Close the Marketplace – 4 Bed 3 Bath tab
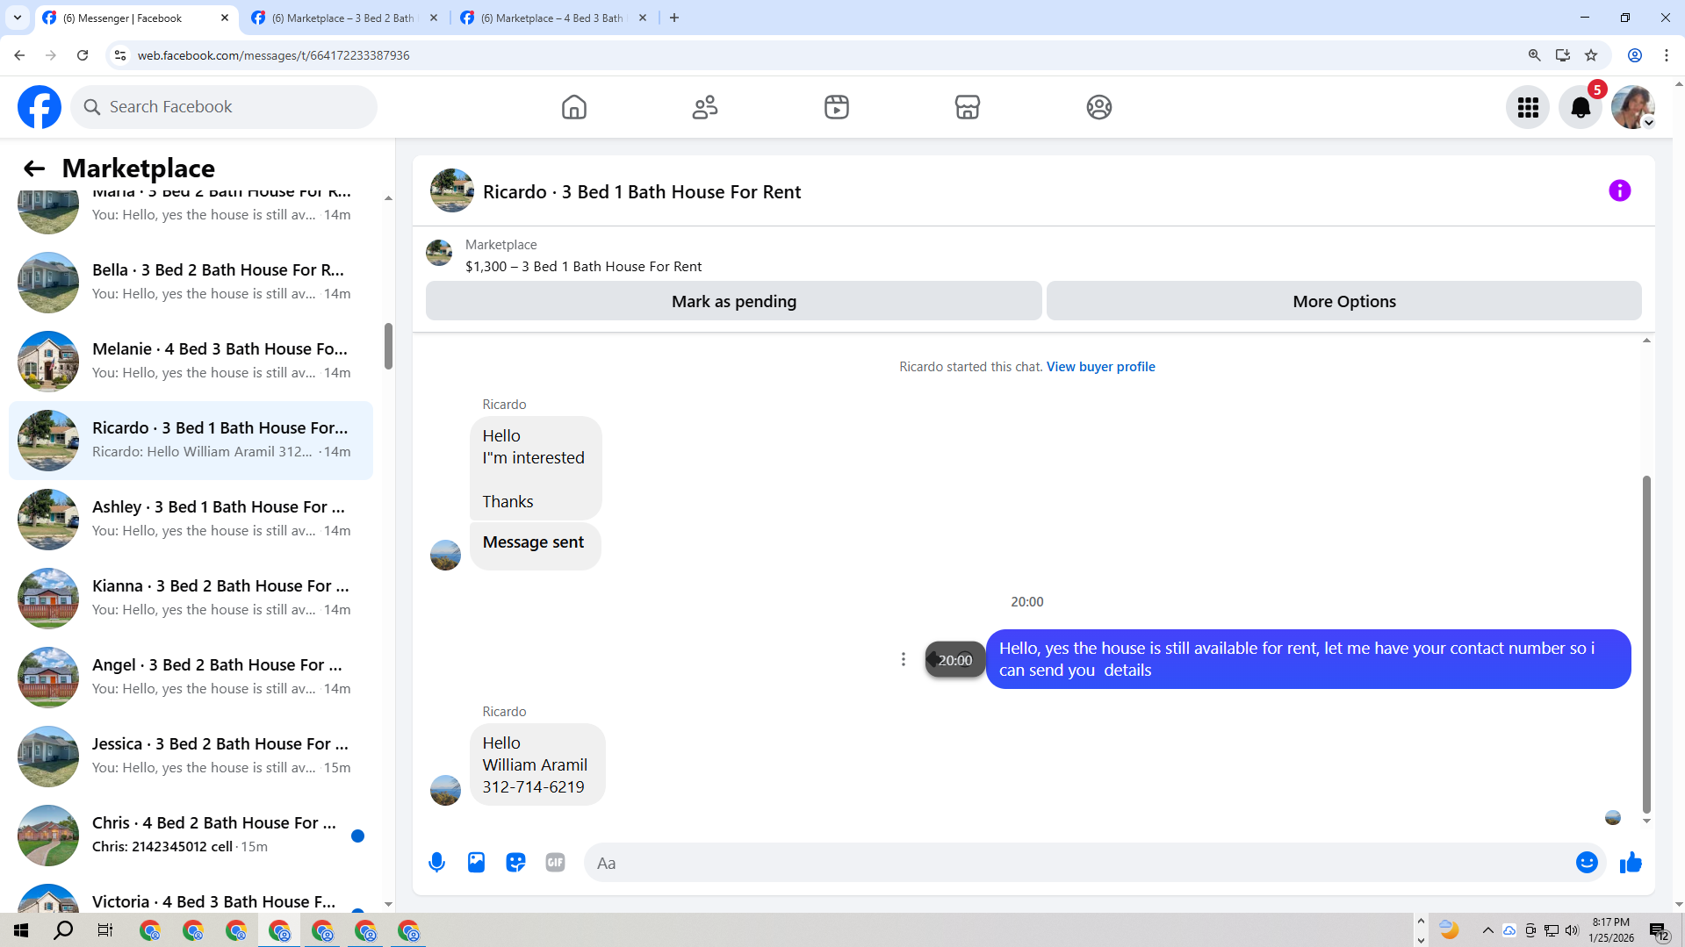 643,18
